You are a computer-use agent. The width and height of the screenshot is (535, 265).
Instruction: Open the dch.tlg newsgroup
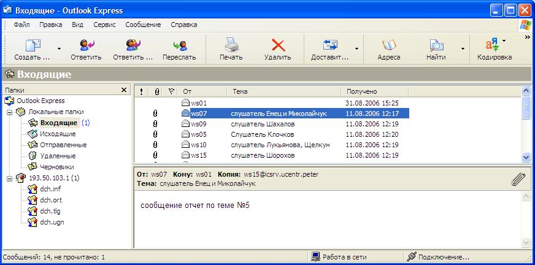[50, 211]
